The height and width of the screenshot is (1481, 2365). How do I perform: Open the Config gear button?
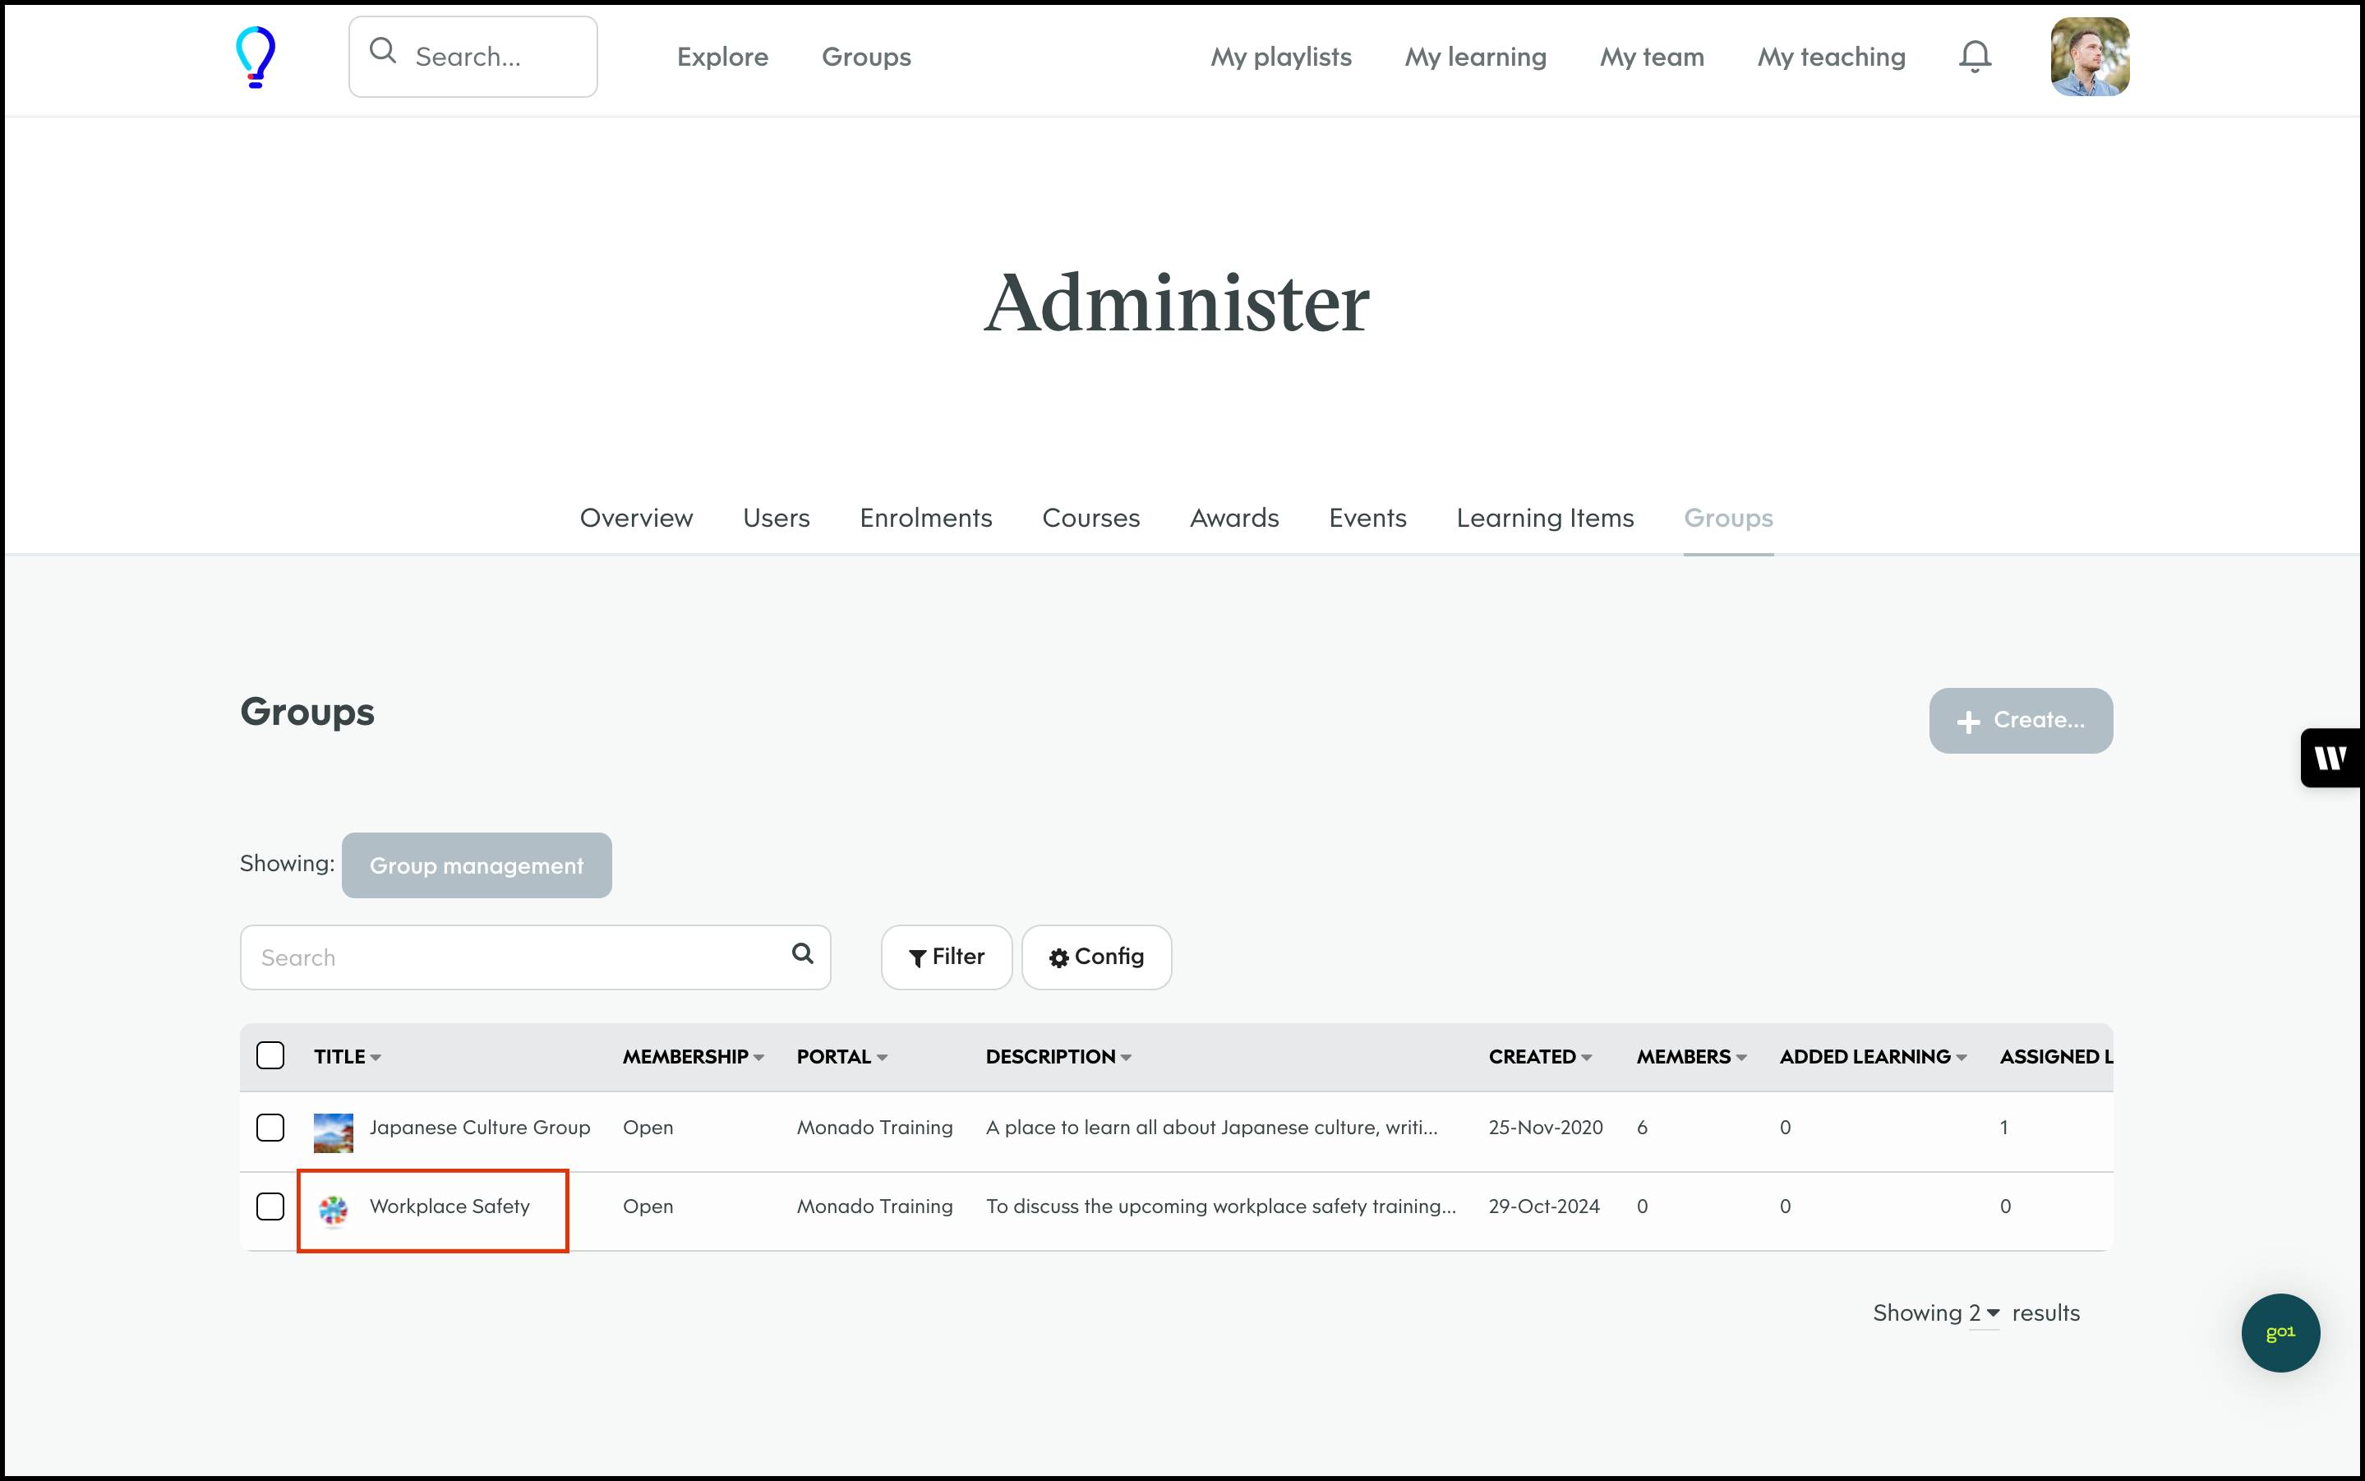coord(1096,957)
